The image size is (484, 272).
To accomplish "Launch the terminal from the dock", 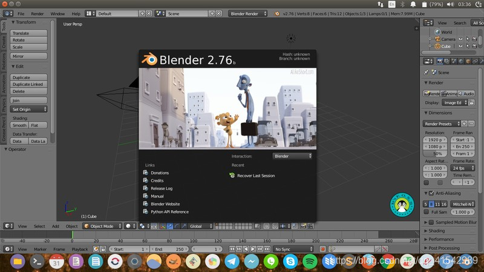I will (x=37, y=262).
